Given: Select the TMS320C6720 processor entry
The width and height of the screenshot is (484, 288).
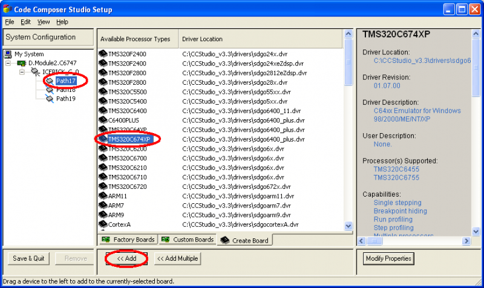Looking at the screenshot, I should click(128, 186).
